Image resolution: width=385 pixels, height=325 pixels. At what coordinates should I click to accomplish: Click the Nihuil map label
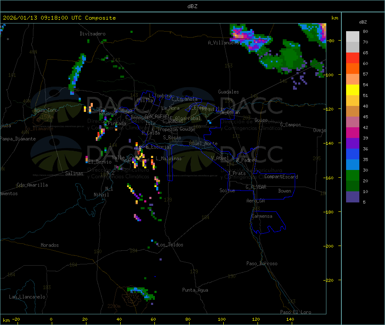101,195
